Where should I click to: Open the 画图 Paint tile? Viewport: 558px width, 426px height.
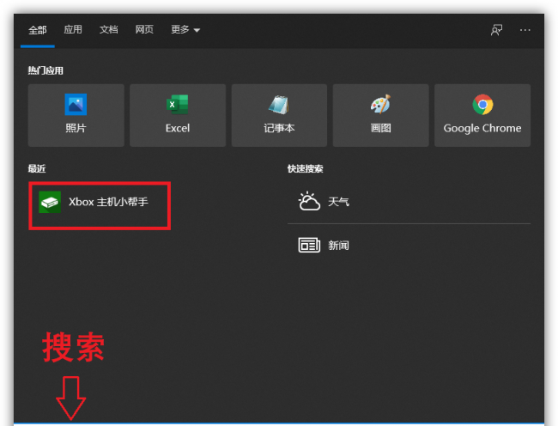pos(381,115)
